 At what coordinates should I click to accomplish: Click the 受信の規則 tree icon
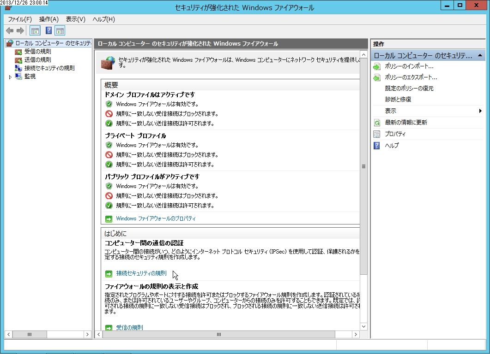pyautogui.click(x=18, y=52)
